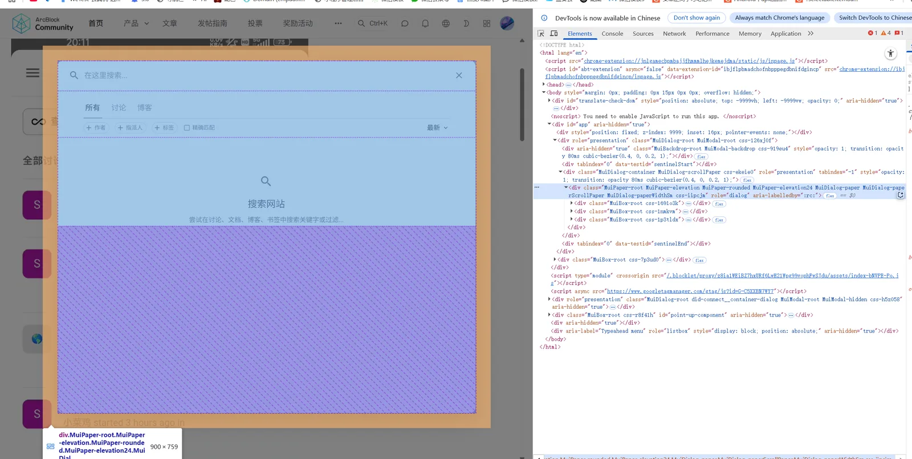Expand the css-7p3ud0 MuiBox div

(555, 260)
